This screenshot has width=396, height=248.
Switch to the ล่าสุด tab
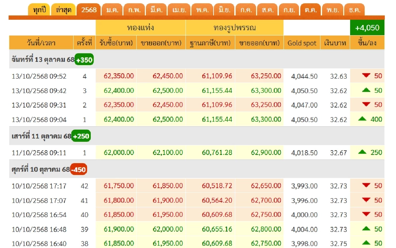point(63,10)
